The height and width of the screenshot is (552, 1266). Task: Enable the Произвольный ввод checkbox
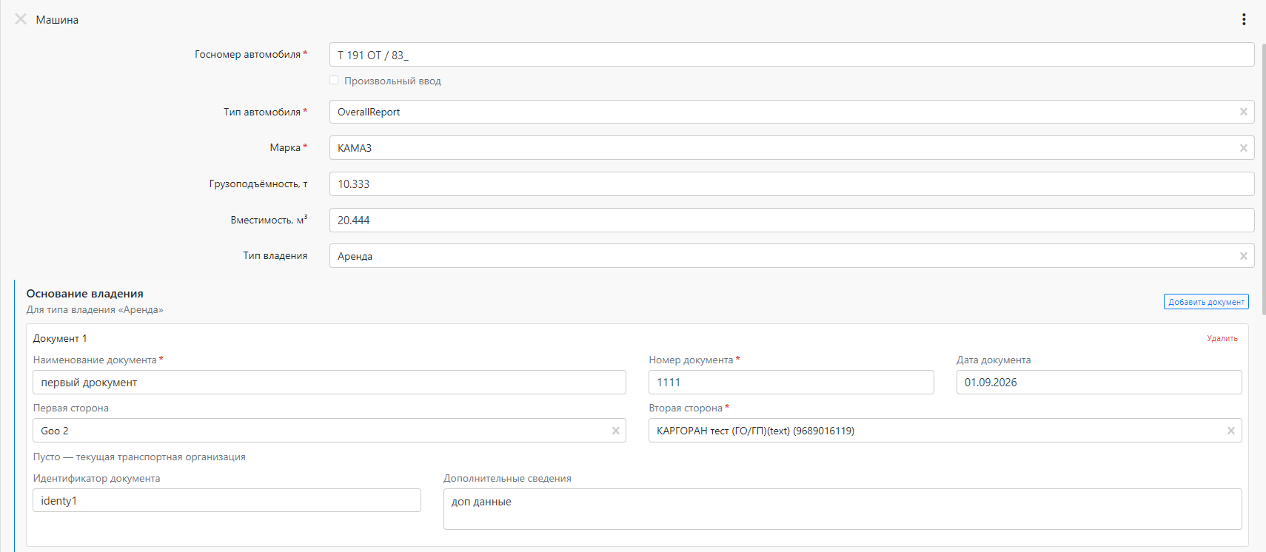point(334,81)
